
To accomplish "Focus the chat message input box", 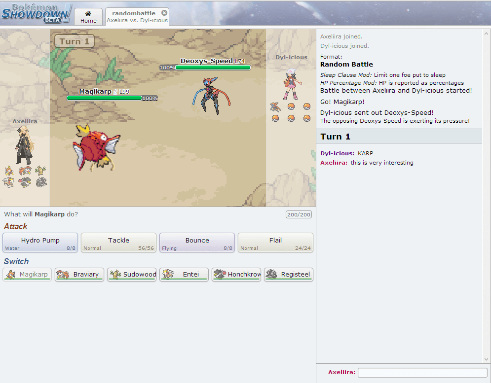I will (x=422, y=372).
